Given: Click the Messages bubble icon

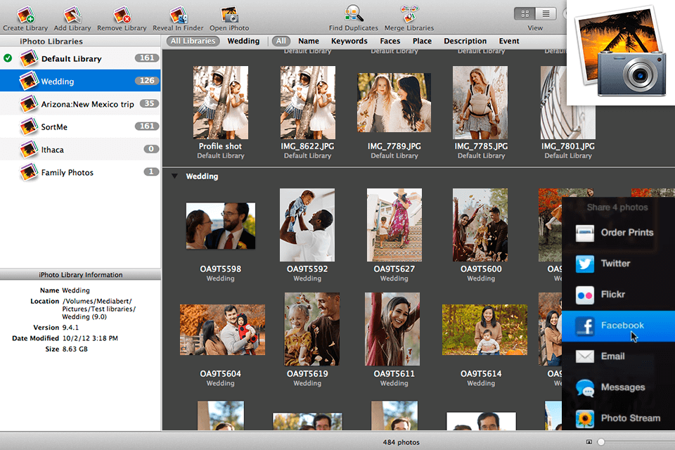Looking at the screenshot, I should (584, 387).
